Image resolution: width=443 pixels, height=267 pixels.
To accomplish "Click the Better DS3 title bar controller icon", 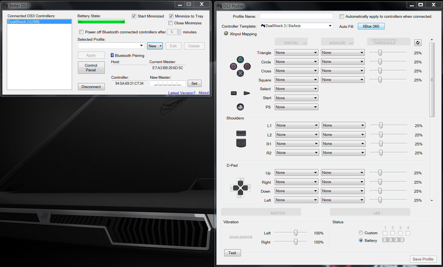I will point(5,5).
